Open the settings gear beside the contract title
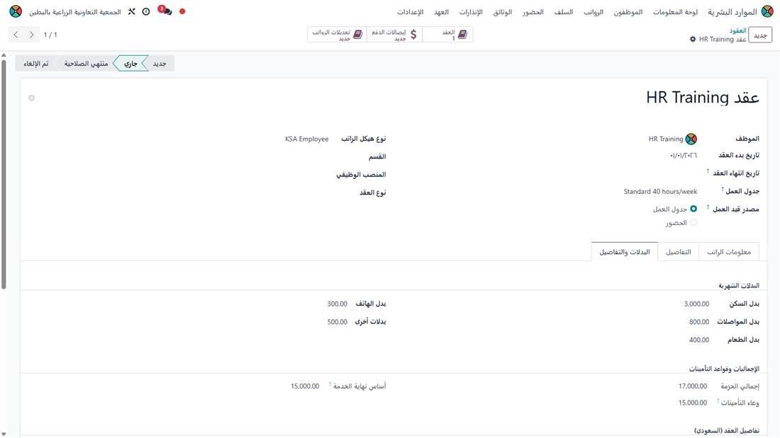 [x=693, y=39]
